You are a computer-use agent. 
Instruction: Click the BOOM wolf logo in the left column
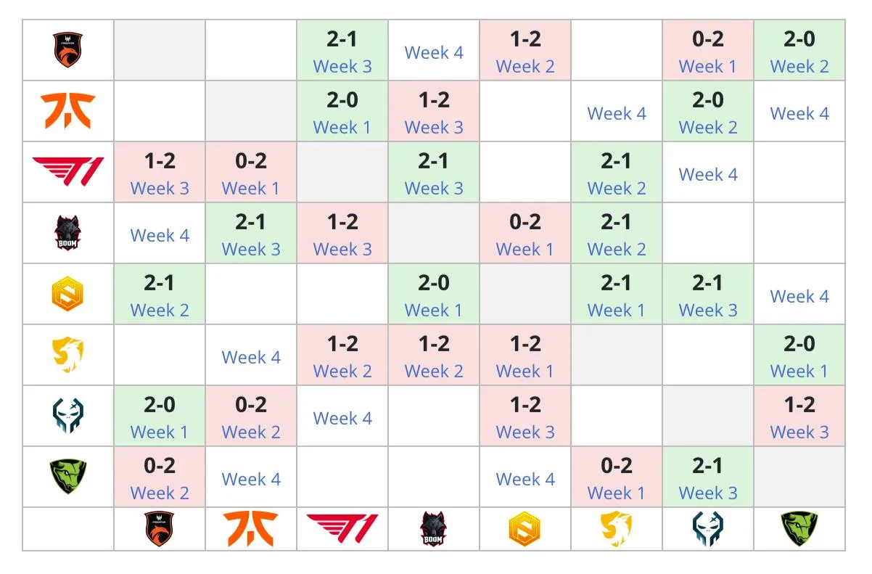[x=68, y=233]
